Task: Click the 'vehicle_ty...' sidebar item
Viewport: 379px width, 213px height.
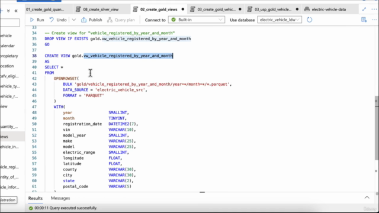Action: (10, 86)
